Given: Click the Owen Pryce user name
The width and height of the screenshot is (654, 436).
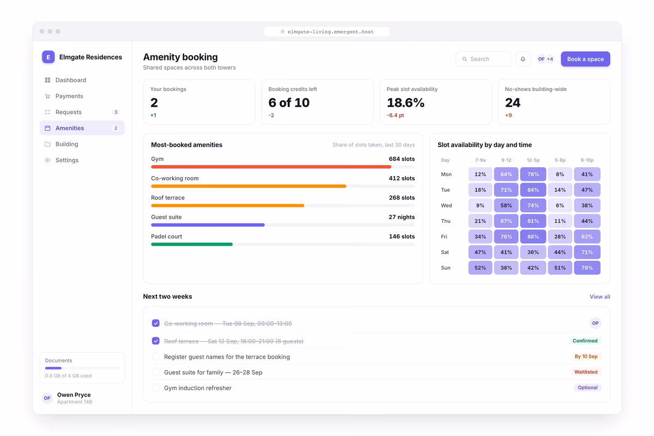Looking at the screenshot, I should [x=74, y=395].
